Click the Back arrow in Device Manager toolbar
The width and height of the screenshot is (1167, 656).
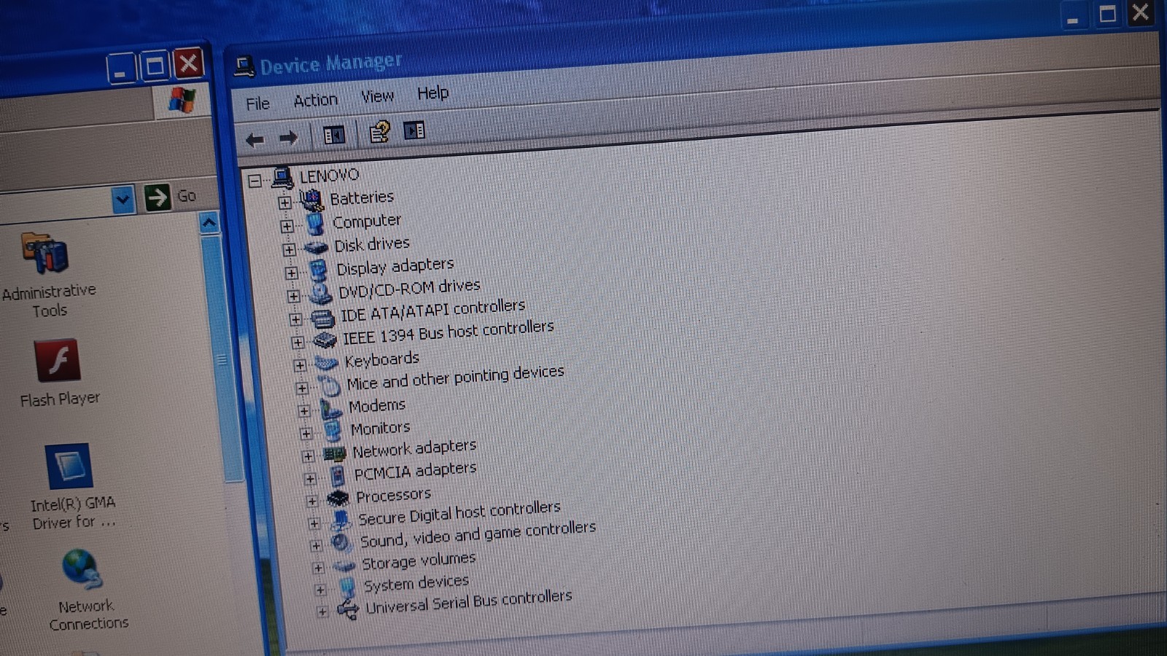click(x=255, y=139)
